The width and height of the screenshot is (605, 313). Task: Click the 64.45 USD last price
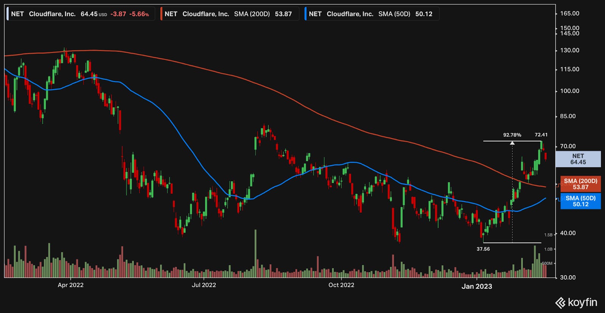(x=94, y=14)
